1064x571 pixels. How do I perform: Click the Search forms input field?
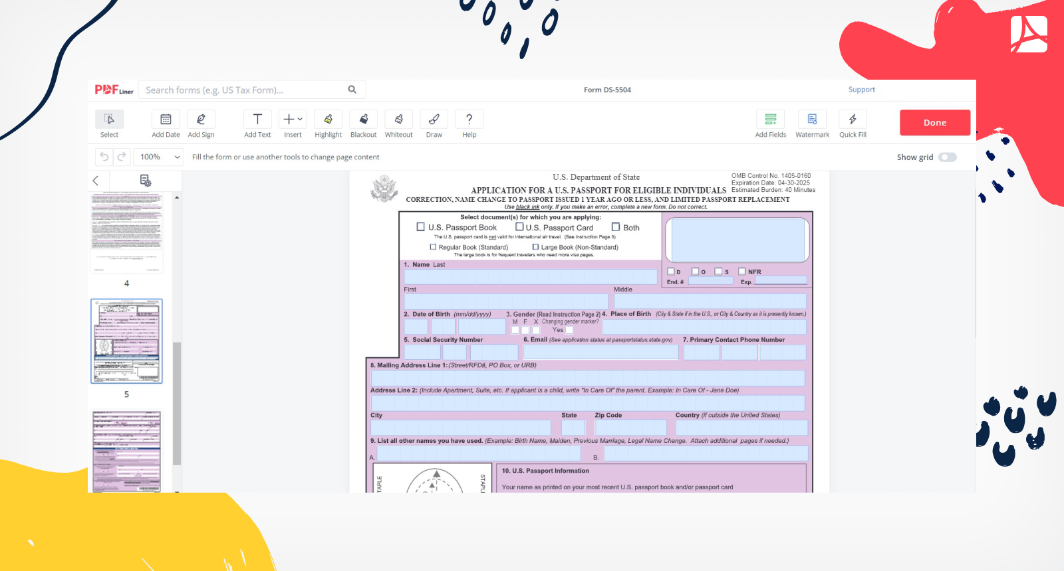(x=243, y=90)
